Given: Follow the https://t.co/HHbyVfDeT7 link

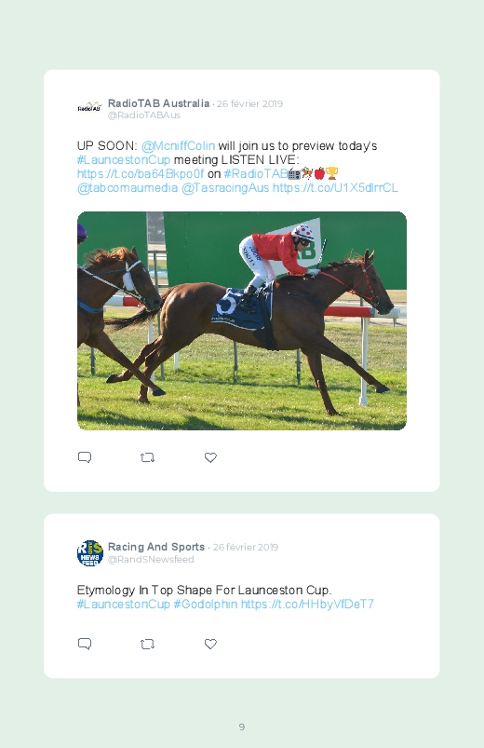Looking at the screenshot, I should coord(307,604).
